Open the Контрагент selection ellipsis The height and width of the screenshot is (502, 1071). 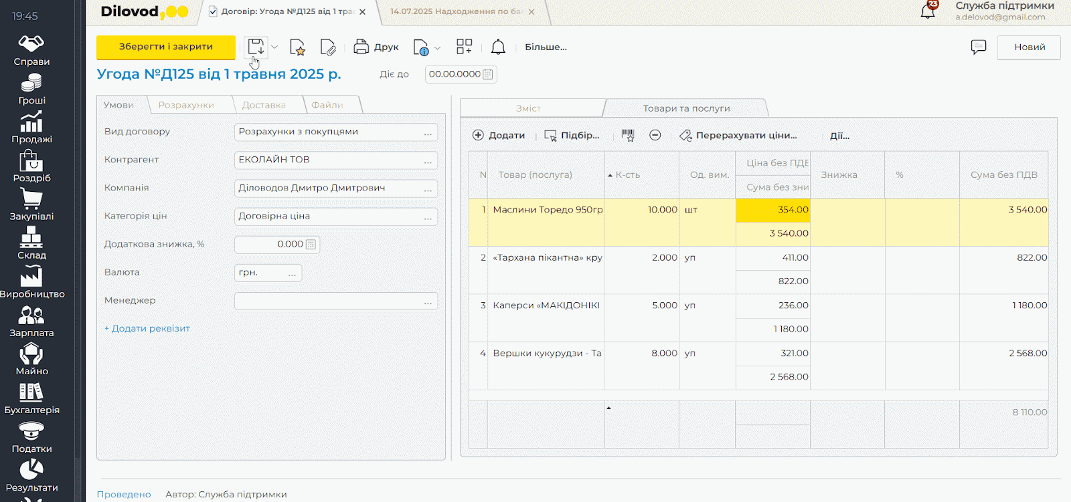[x=428, y=160]
